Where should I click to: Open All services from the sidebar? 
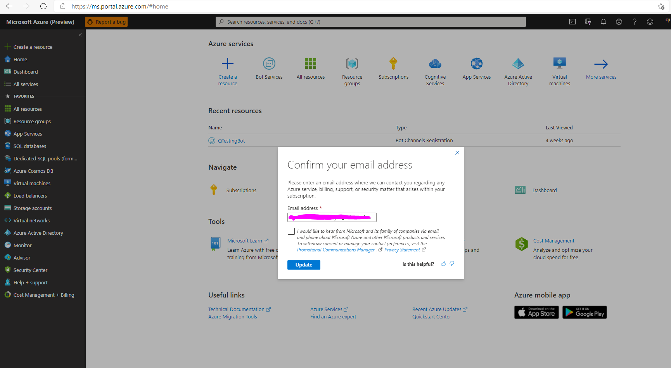pyautogui.click(x=25, y=84)
